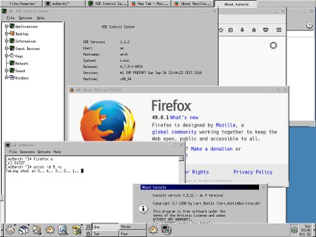Image resolution: width=316 pixels, height=237 pixels.
Task: Click the konsole window titlebar terminal icon
Action: [8, 145]
